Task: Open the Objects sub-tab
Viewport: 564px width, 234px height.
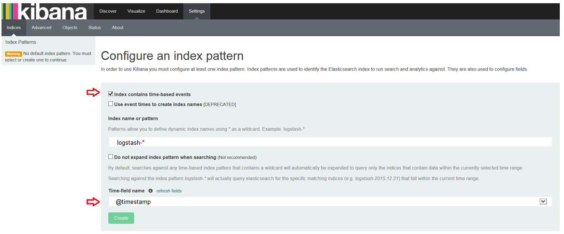Action: point(70,28)
